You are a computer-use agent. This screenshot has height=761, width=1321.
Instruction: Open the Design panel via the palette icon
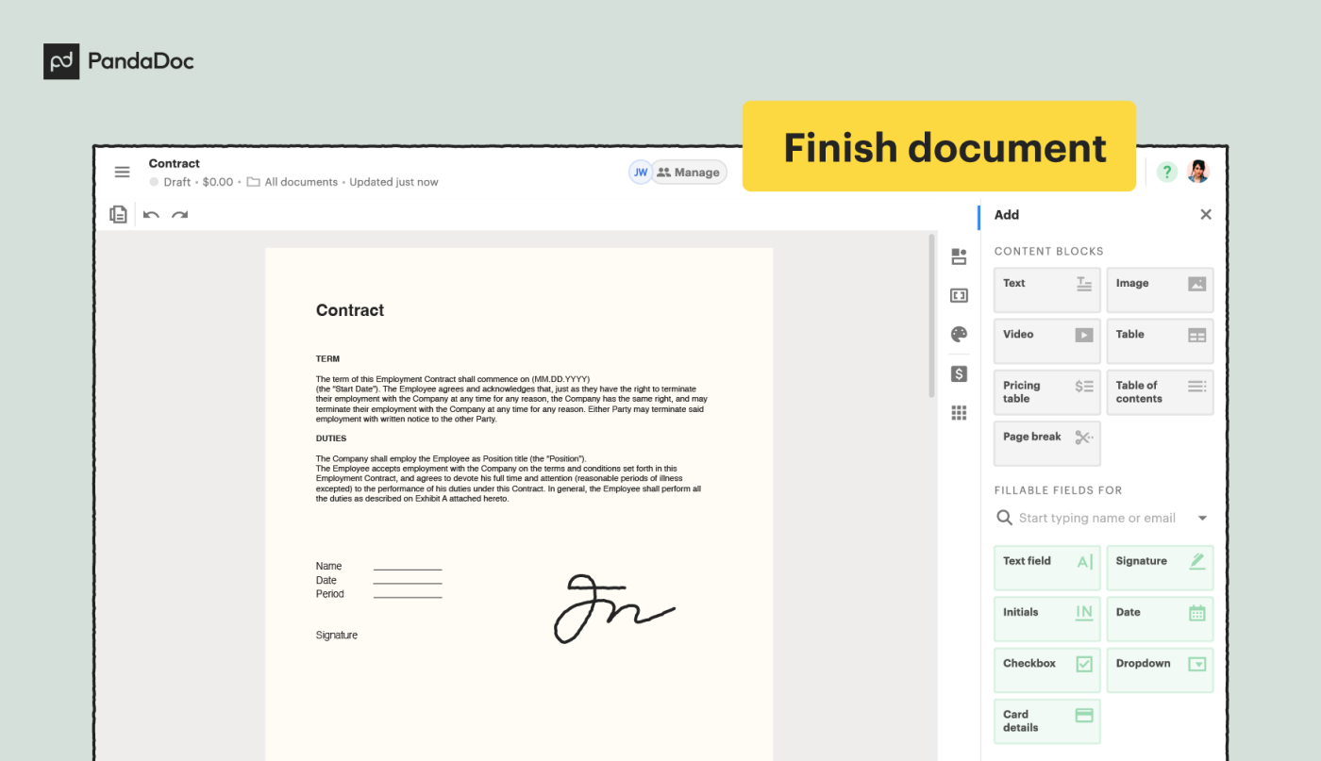(958, 334)
